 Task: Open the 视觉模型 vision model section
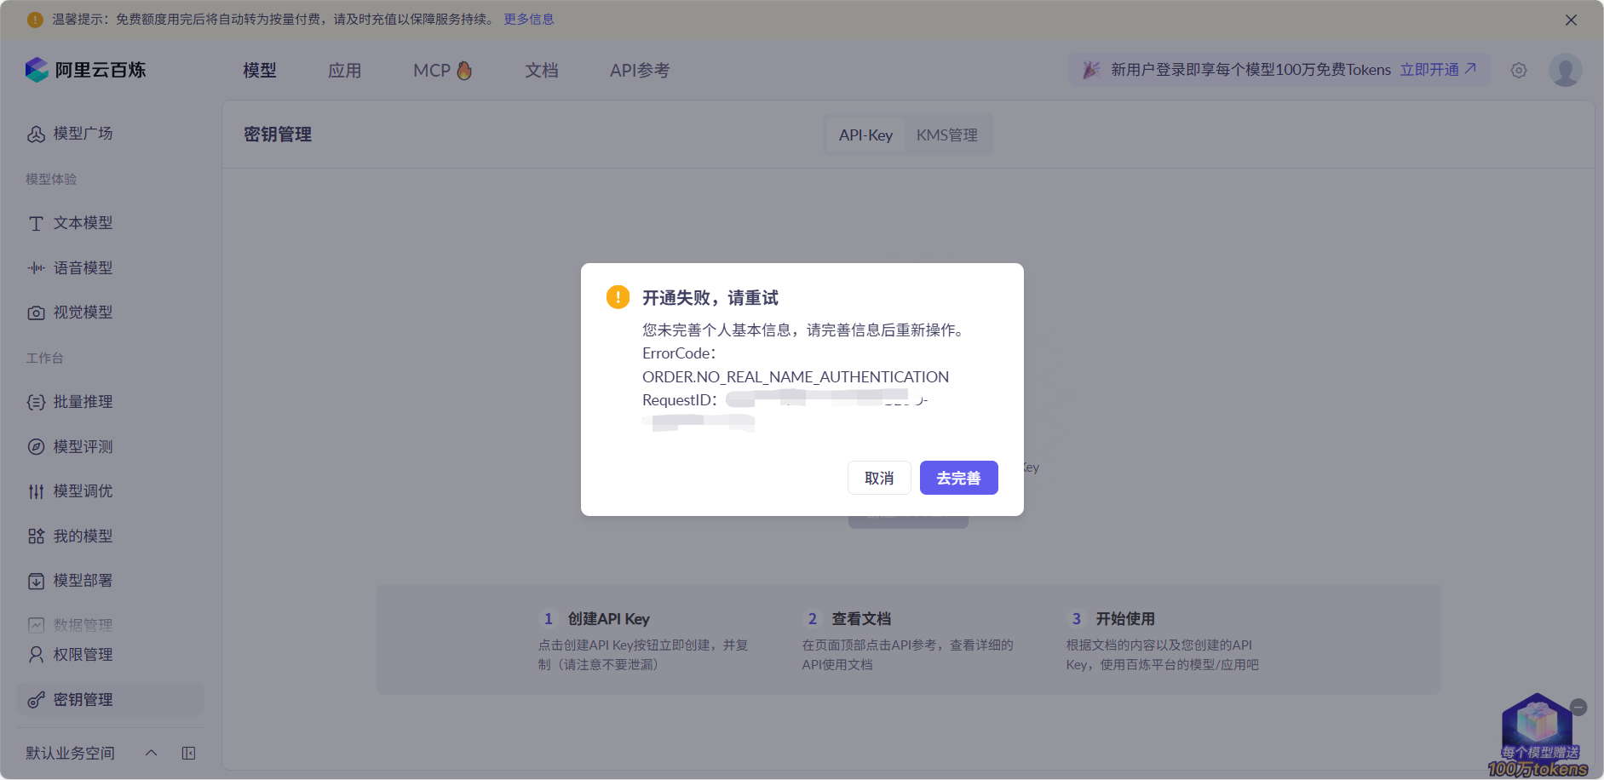(x=35, y=312)
